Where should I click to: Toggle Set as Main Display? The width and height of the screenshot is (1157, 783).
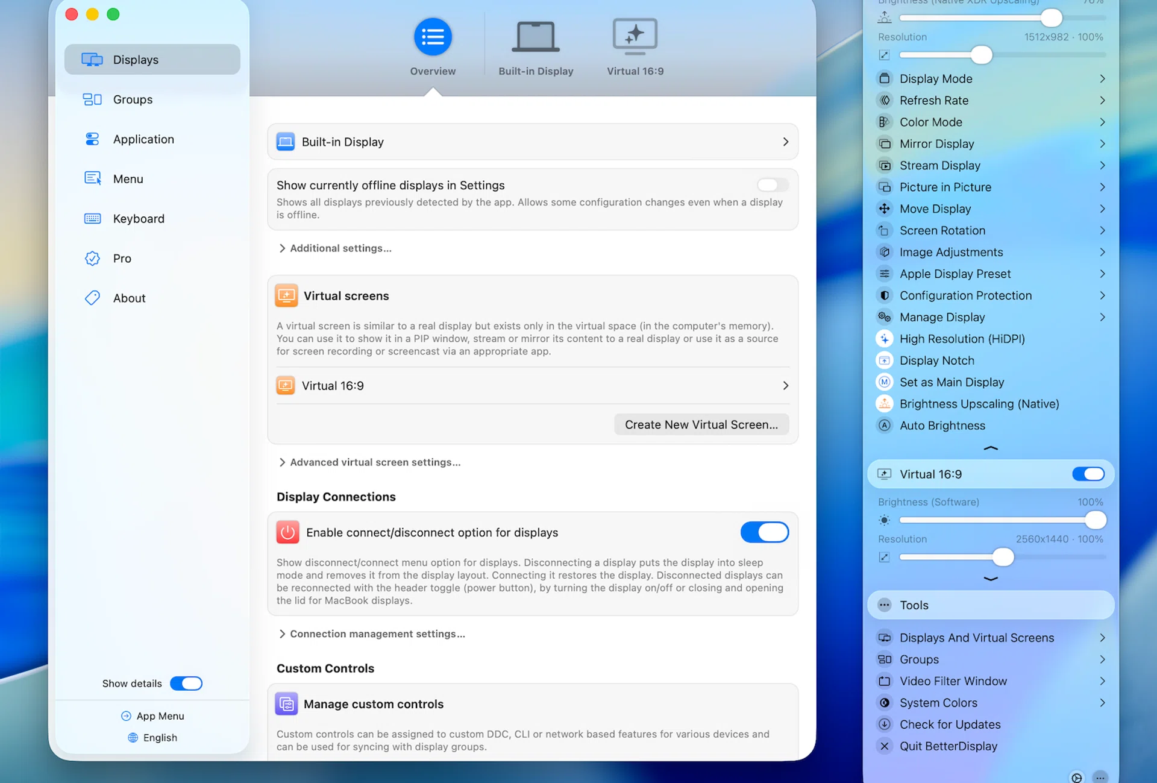point(884,382)
